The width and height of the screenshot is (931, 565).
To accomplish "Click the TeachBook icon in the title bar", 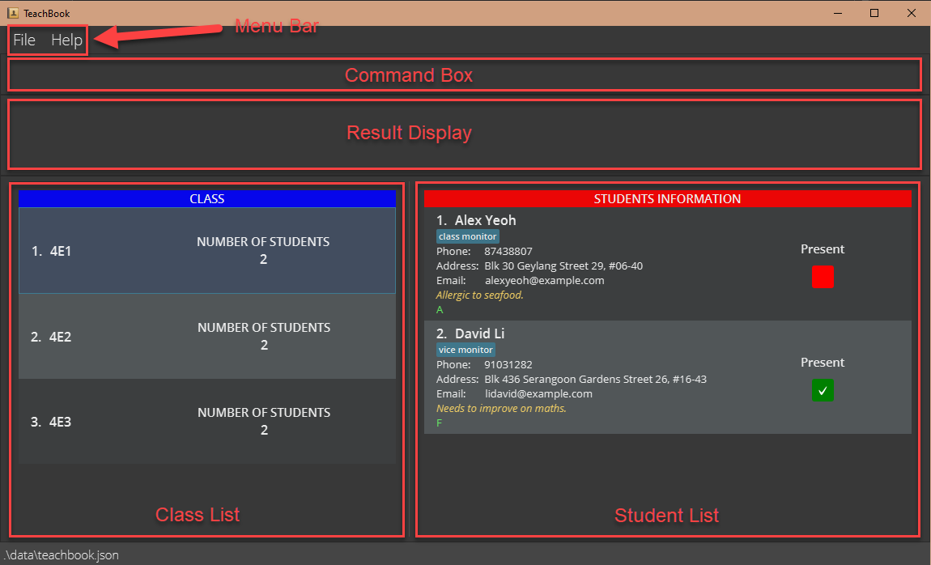I will tap(14, 13).
